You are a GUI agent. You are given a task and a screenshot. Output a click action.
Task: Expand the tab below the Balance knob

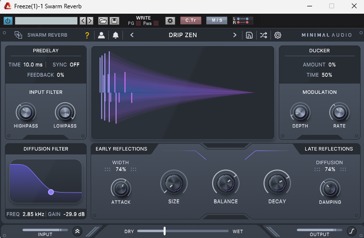coord(226,217)
